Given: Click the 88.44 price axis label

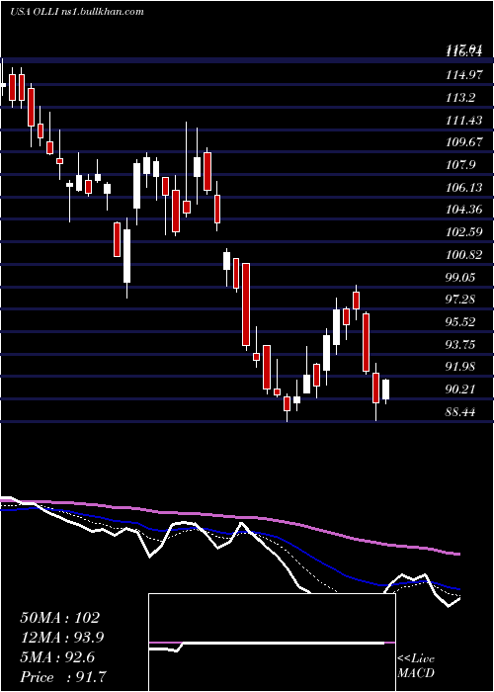Looking at the screenshot, I should [x=460, y=412].
